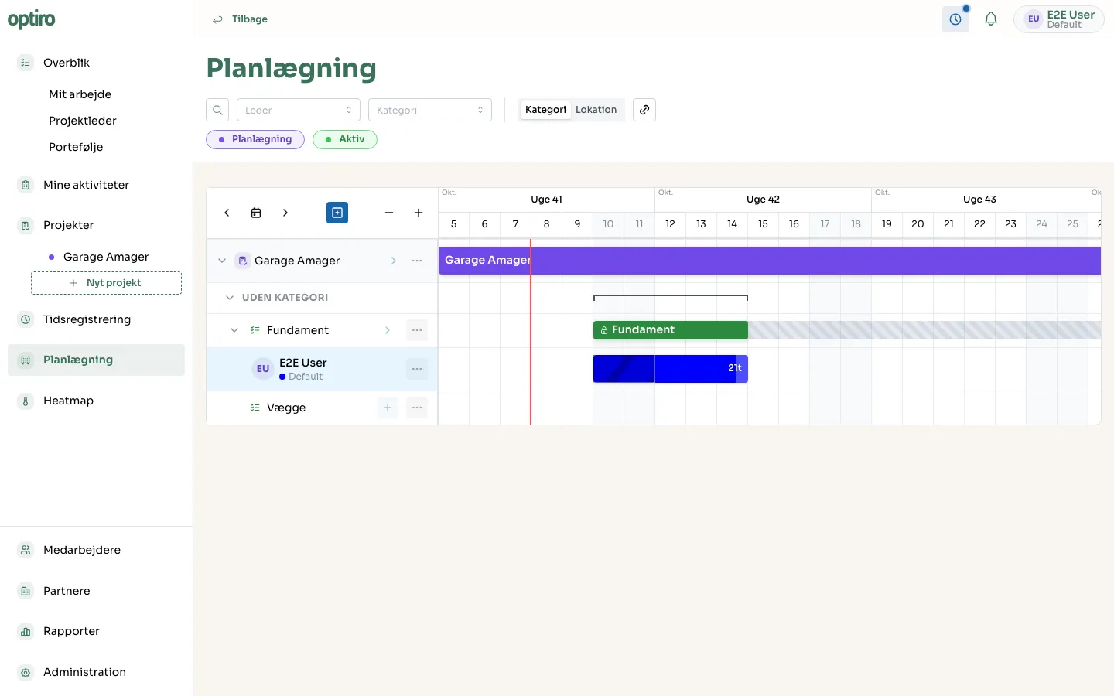
Task: Go to previous period in timeline
Action: [227, 213]
